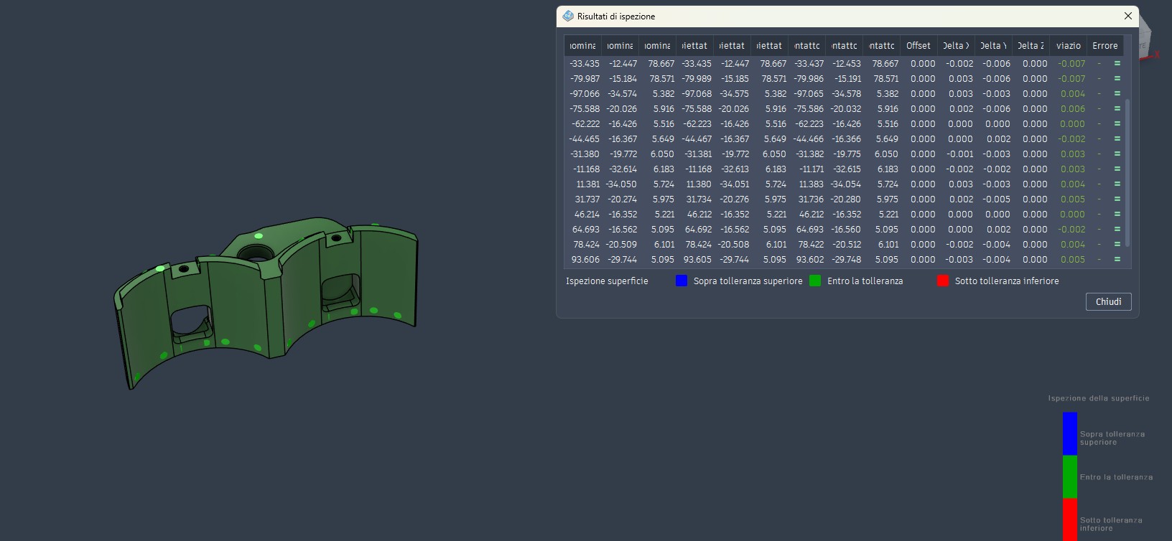The width and height of the screenshot is (1172, 541).
Task: Click equals icon in row starting -44.465
Action: pos(1117,139)
